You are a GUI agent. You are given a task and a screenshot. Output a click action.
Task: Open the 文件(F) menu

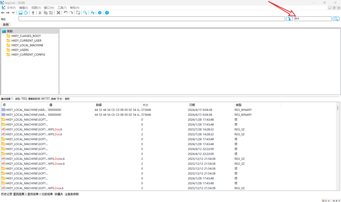(x=11, y=8)
